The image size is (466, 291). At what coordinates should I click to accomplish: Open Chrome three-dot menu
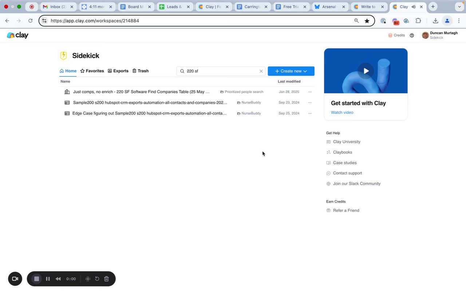[x=459, y=21]
